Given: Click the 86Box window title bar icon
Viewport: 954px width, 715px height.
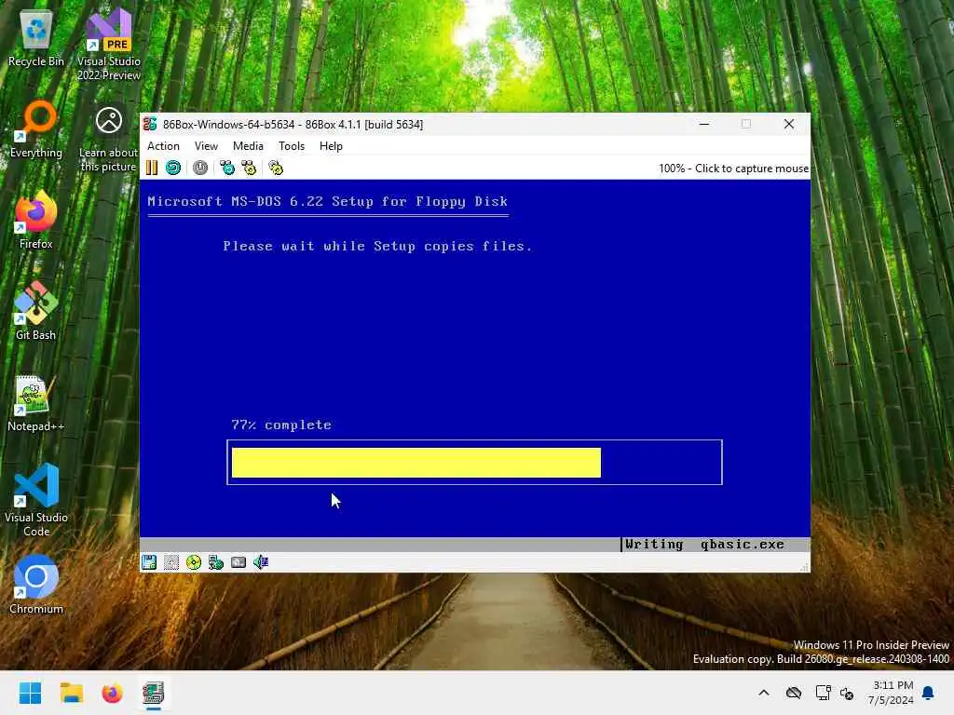Looking at the screenshot, I should 150,124.
